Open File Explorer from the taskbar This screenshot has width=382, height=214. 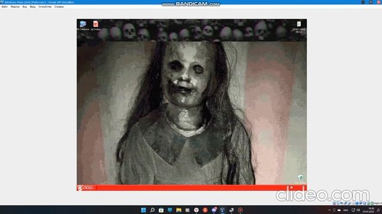tap(179, 210)
